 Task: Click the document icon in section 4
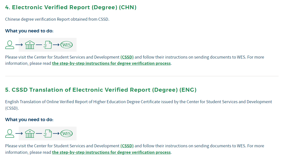point(47,45)
